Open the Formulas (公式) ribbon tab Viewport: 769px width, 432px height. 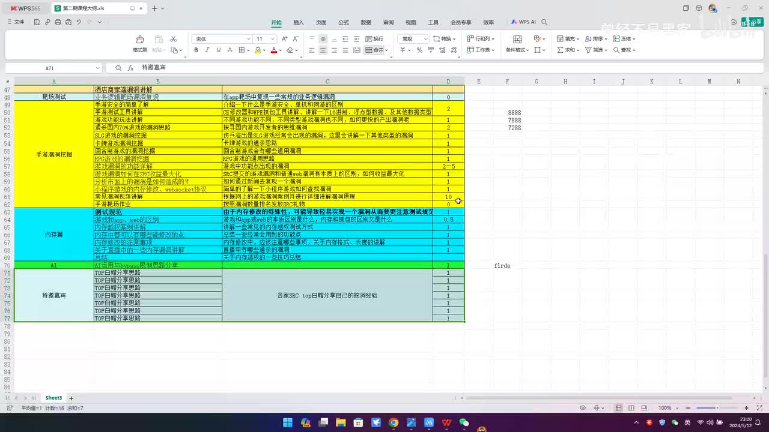[344, 22]
